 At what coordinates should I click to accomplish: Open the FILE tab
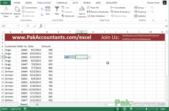[5, 3]
